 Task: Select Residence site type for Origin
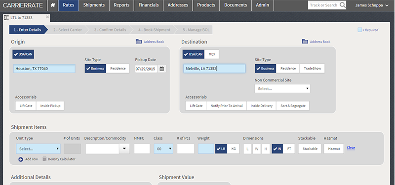(x=118, y=69)
